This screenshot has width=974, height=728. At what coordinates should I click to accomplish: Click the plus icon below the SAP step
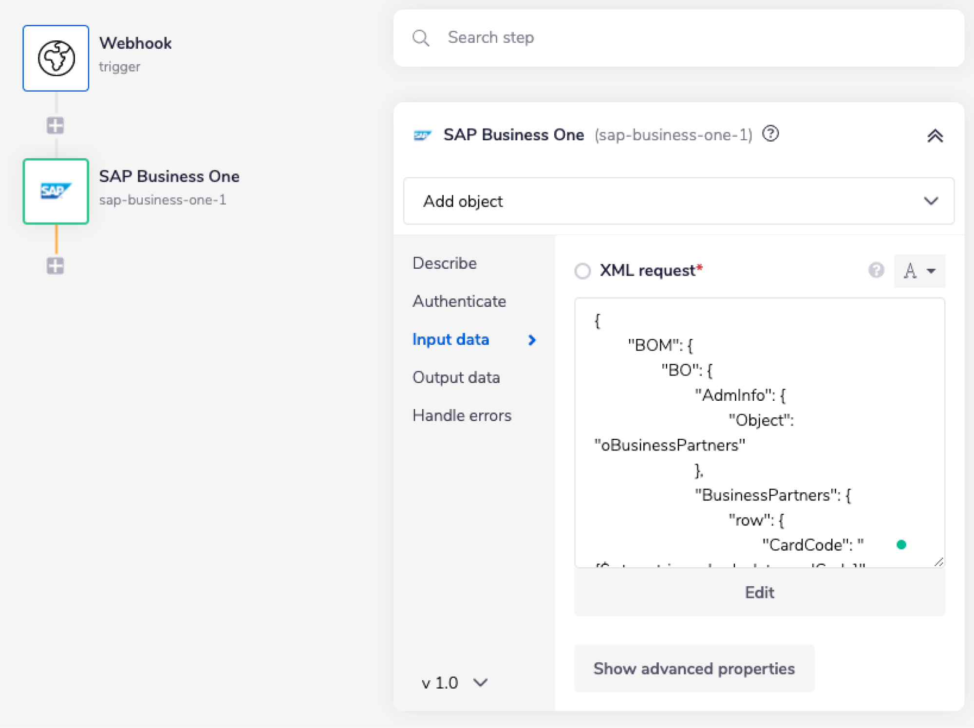tap(56, 266)
